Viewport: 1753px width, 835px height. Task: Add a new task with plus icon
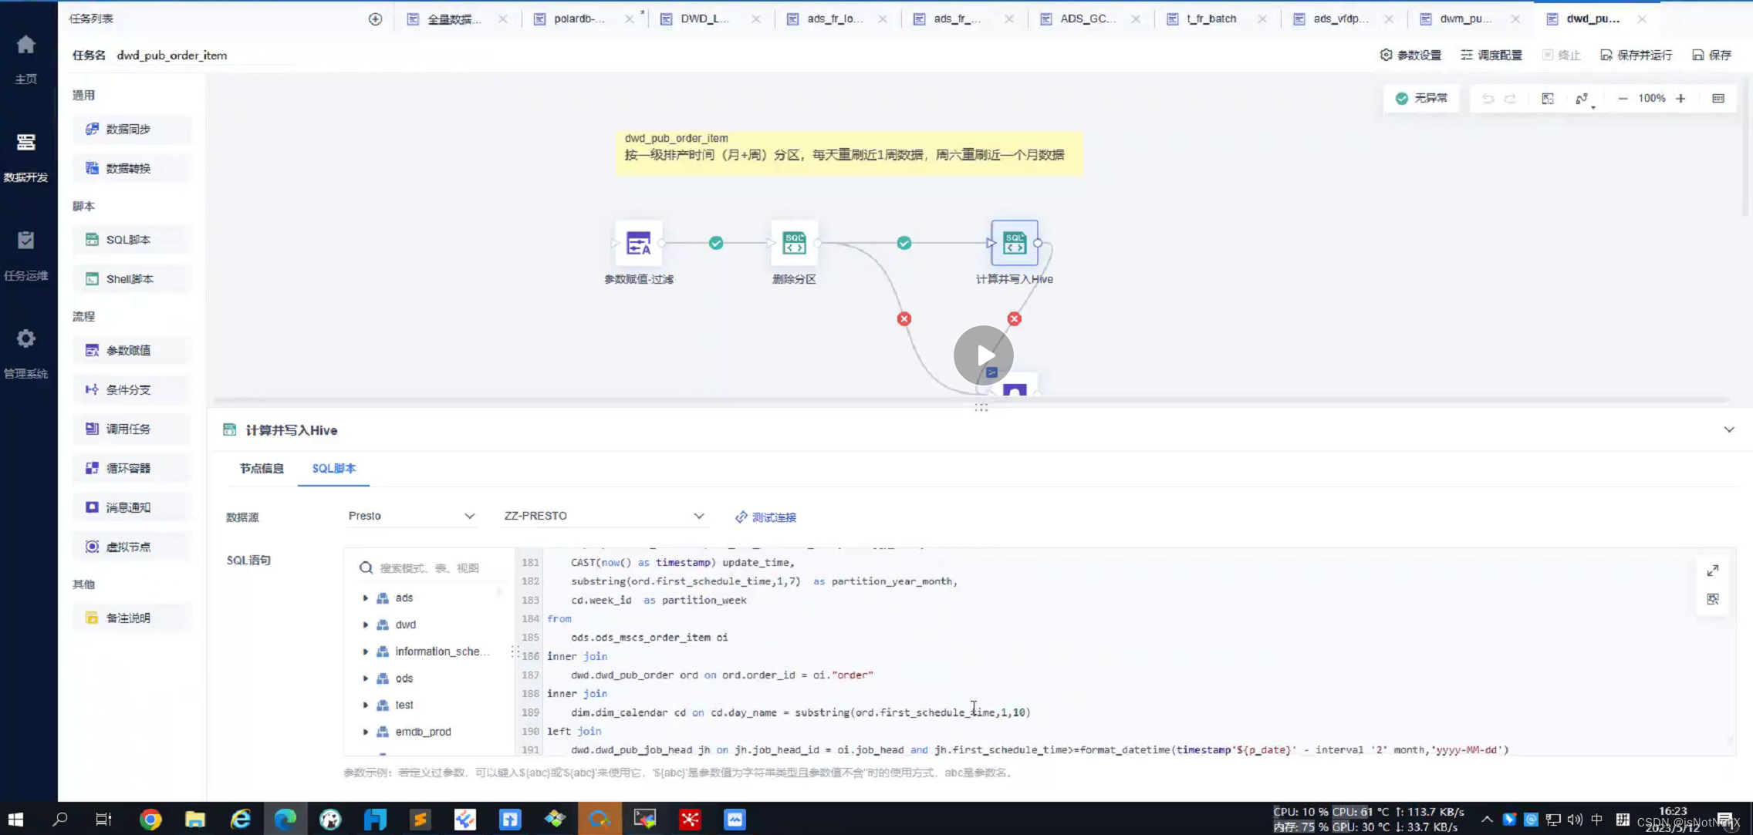click(375, 19)
